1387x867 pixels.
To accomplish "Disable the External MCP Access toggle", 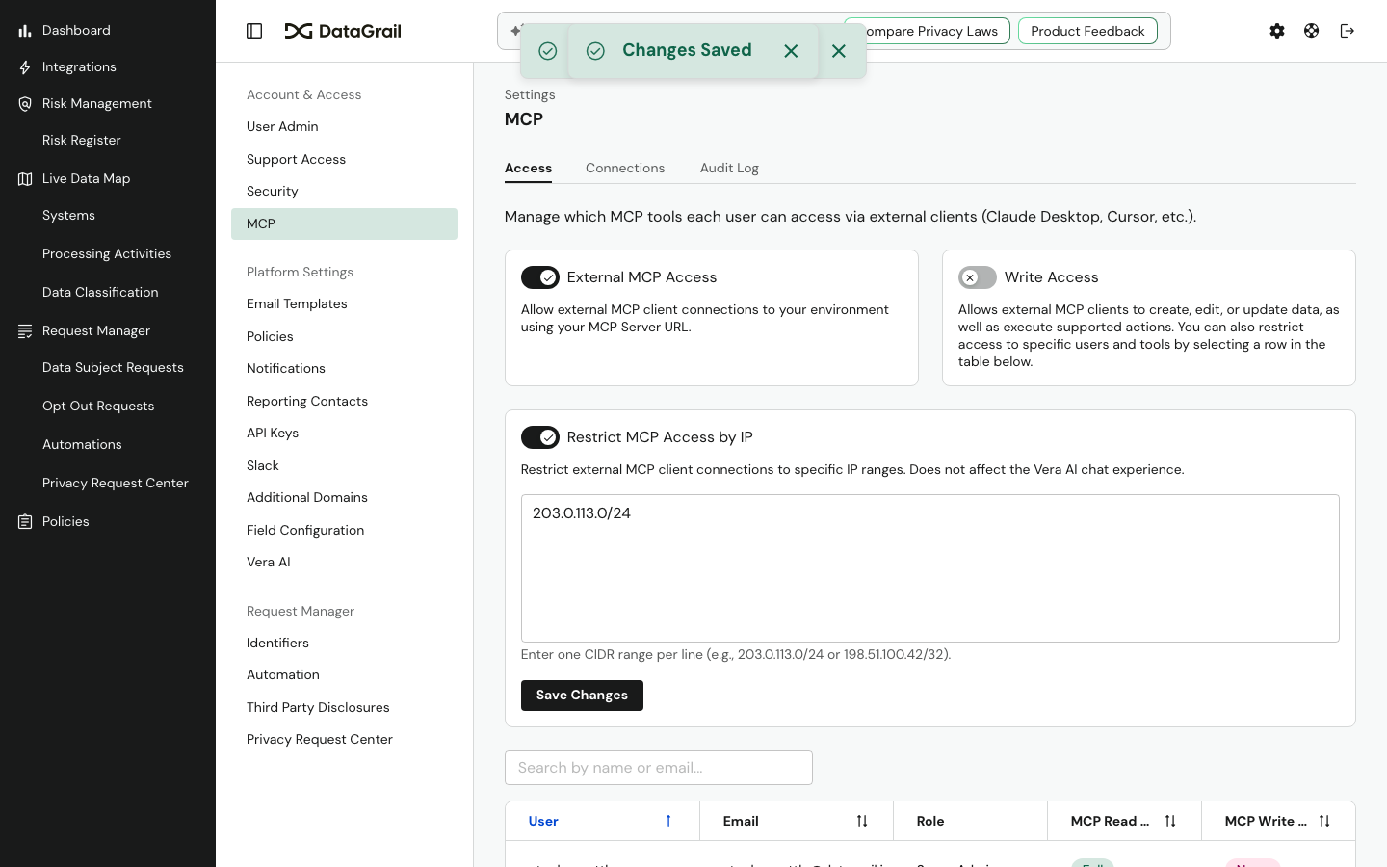I will 540,277.
